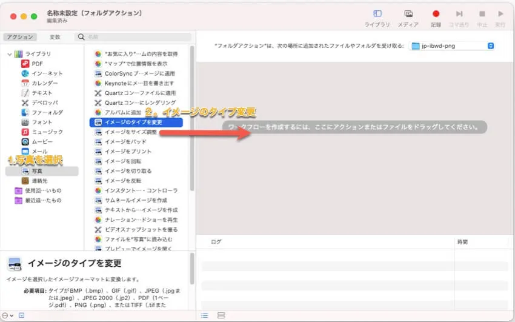
Task: Select ナレーション…ドショーを再生 action
Action: click(136, 220)
